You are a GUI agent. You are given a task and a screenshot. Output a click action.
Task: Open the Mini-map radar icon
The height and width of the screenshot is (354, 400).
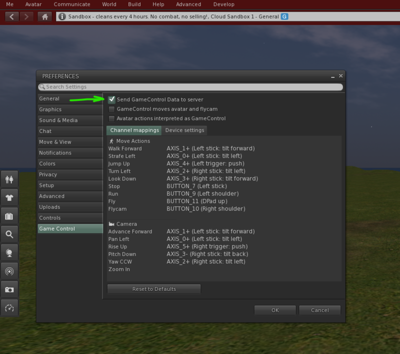(x=9, y=271)
